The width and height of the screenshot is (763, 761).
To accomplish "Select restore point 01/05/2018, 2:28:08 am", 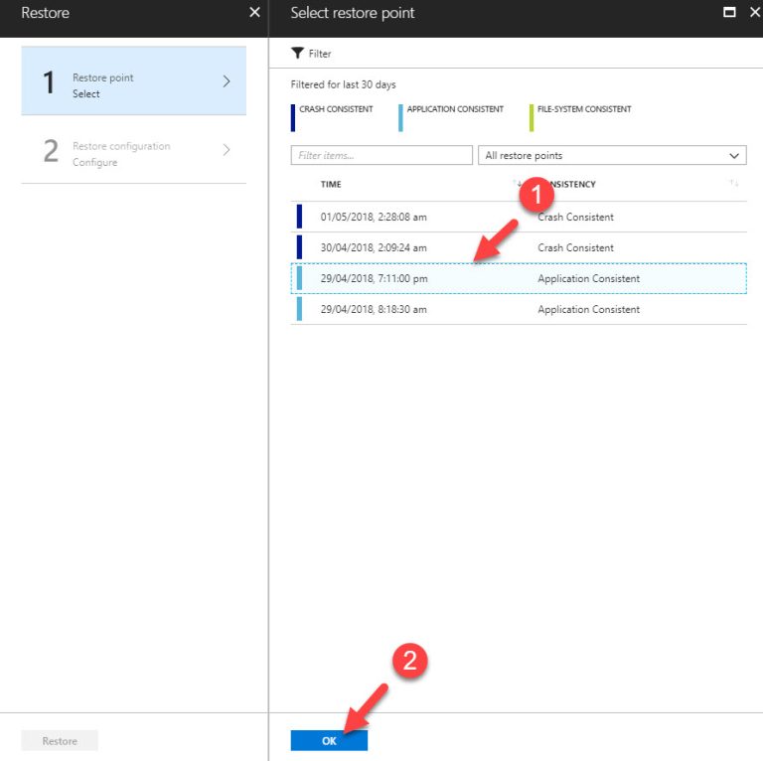I will click(374, 217).
